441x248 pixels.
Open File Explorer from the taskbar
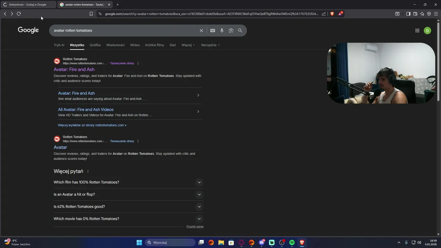point(221,242)
